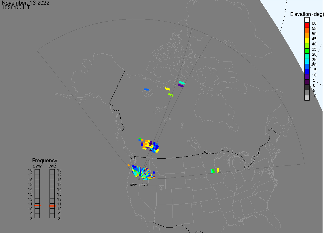Click '8' right of the cve frequency bar
This screenshot has width=324, height=233.
pyautogui.click(x=59, y=219)
